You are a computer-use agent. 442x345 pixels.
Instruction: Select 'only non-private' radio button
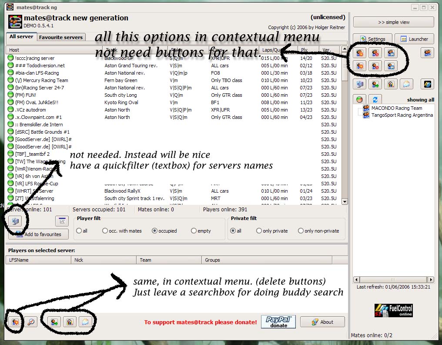point(301,230)
